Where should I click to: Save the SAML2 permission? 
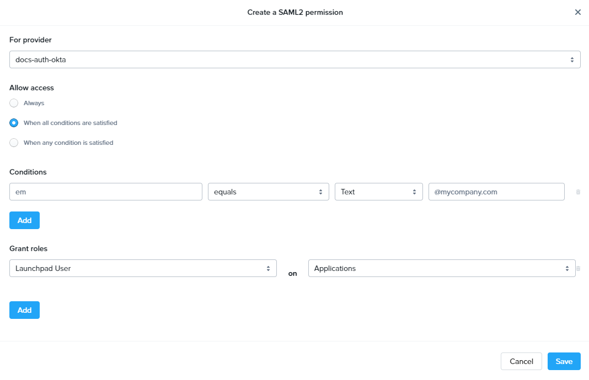[564, 361]
